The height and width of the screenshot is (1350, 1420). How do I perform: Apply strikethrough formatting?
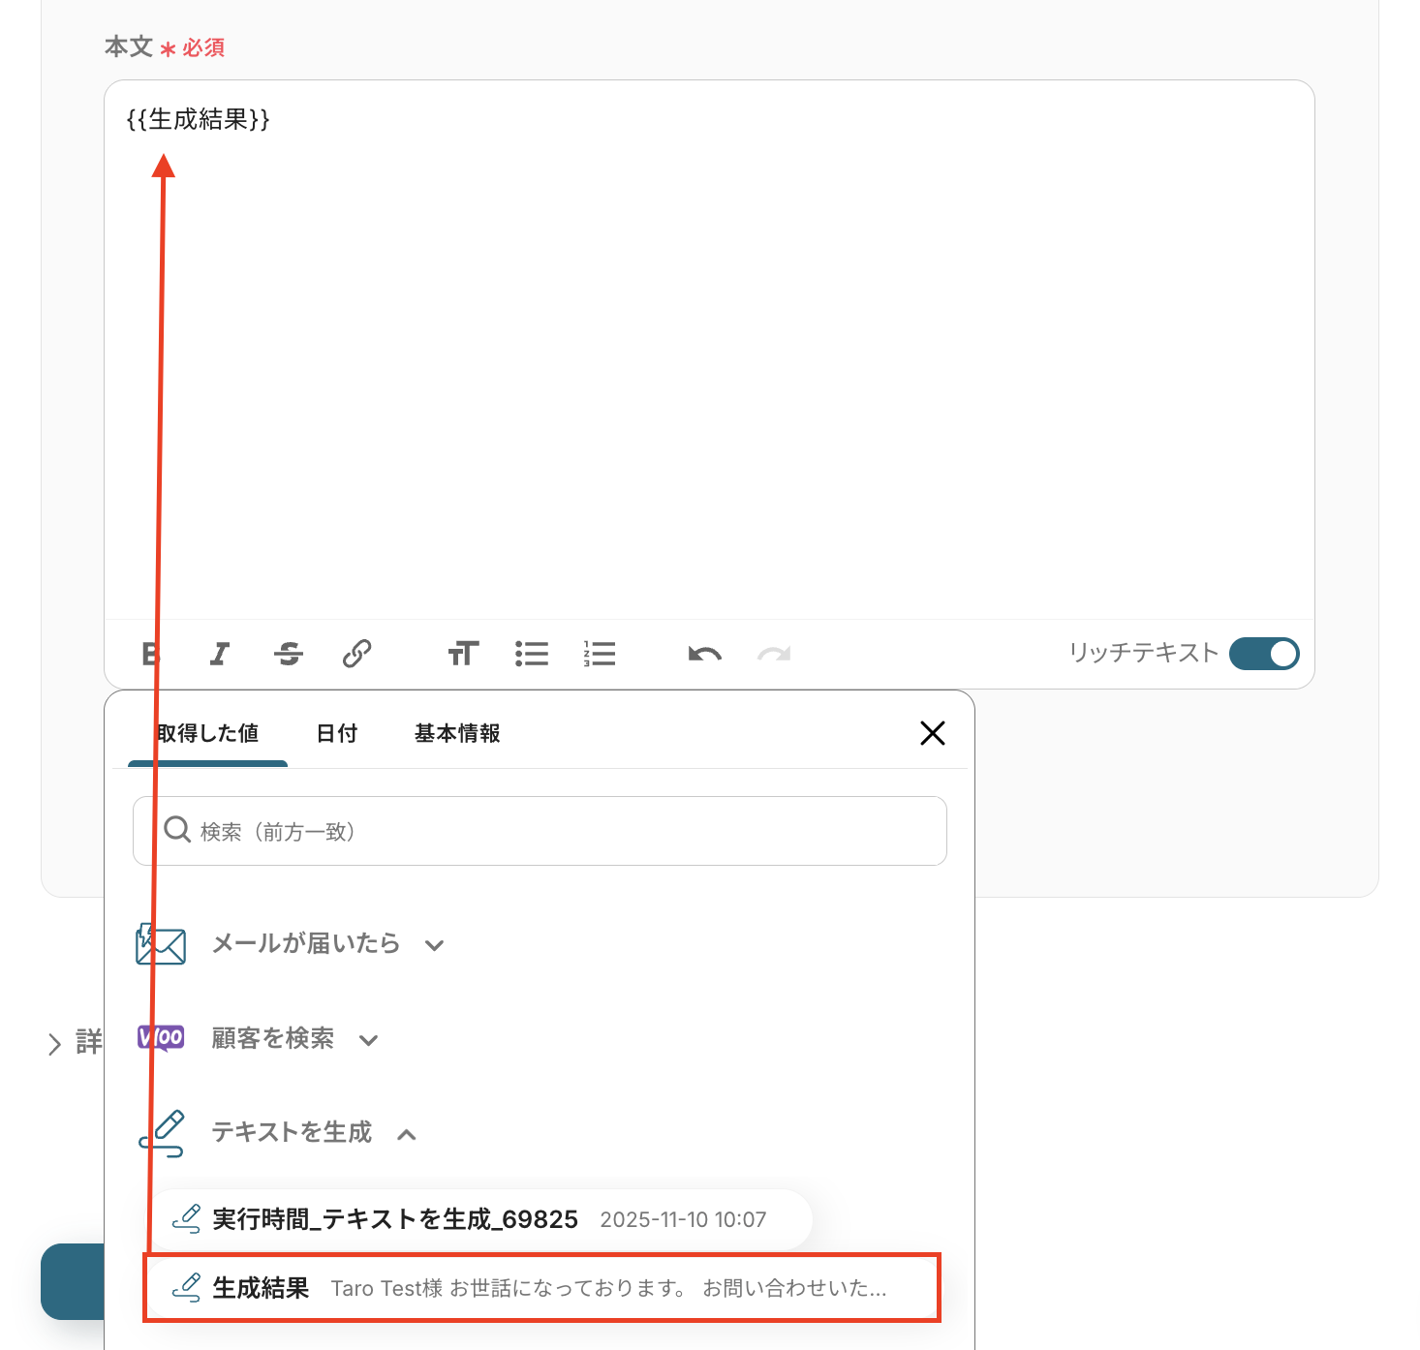coord(289,654)
